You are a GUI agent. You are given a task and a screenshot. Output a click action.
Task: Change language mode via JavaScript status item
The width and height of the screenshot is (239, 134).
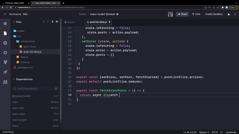tap(231, 133)
